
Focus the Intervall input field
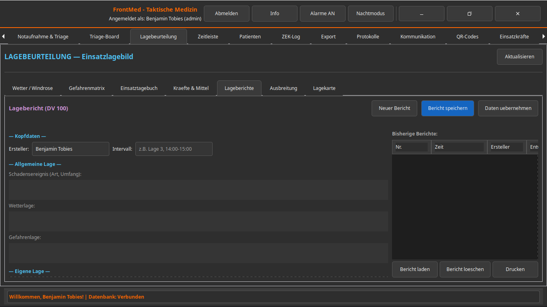[174, 149]
